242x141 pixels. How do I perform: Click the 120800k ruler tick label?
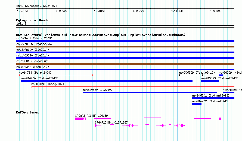coord(61,11)
